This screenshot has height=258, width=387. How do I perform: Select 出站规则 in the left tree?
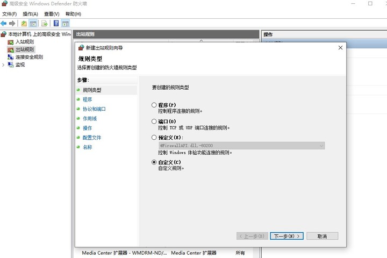(25, 49)
